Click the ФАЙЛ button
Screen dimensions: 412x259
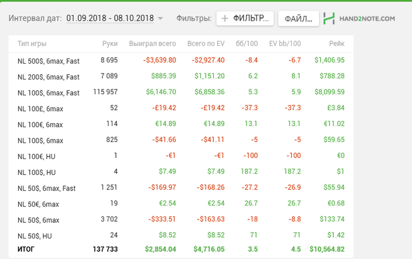pos(298,19)
